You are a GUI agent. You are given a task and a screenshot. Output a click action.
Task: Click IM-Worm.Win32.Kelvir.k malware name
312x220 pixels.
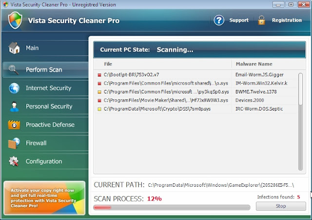261,83
